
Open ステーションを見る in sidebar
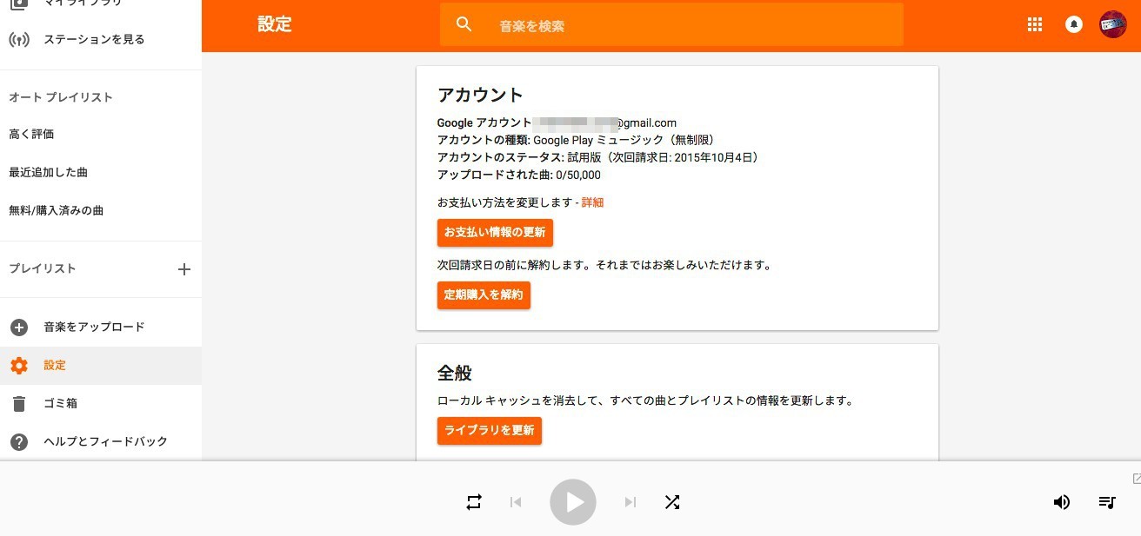[94, 39]
